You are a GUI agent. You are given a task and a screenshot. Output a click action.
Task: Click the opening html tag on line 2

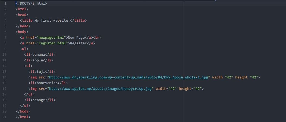[x=22, y=9]
